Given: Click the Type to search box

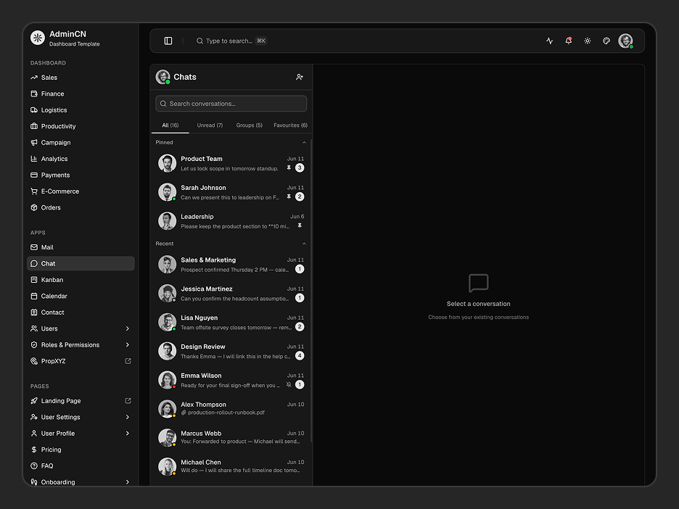Looking at the screenshot, I should pyautogui.click(x=231, y=41).
